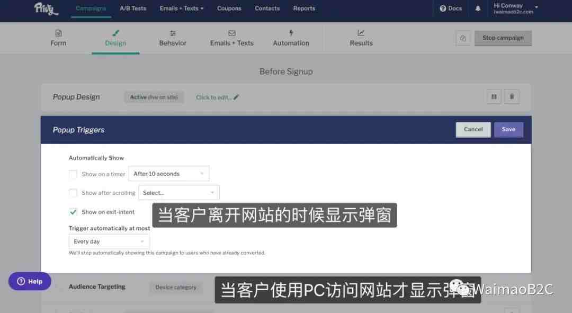
Task: Switch to the Behavior tab
Action: click(x=173, y=38)
